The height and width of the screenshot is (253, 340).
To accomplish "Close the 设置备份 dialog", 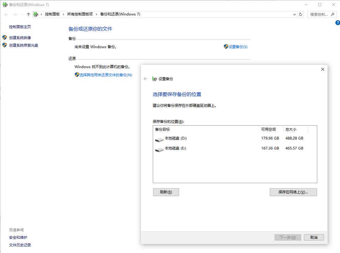I will point(323,69).
